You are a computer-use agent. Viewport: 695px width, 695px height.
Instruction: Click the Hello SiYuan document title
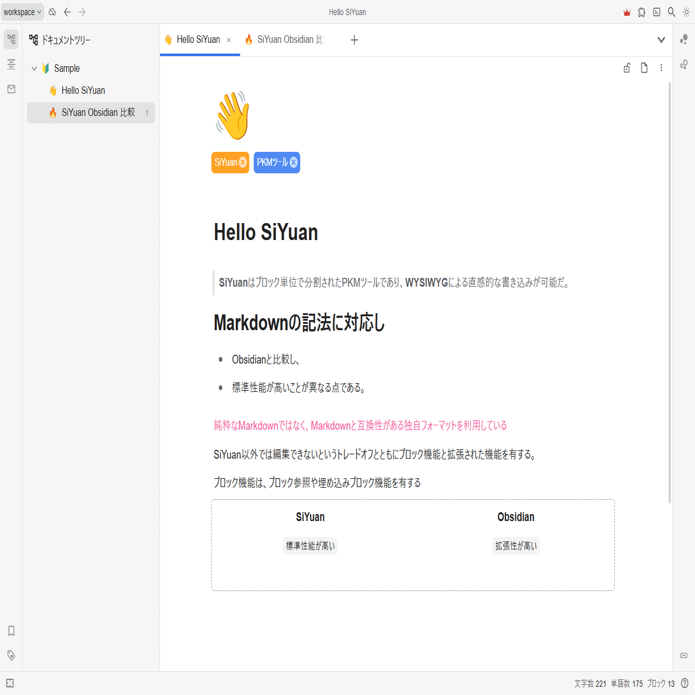click(266, 233)
